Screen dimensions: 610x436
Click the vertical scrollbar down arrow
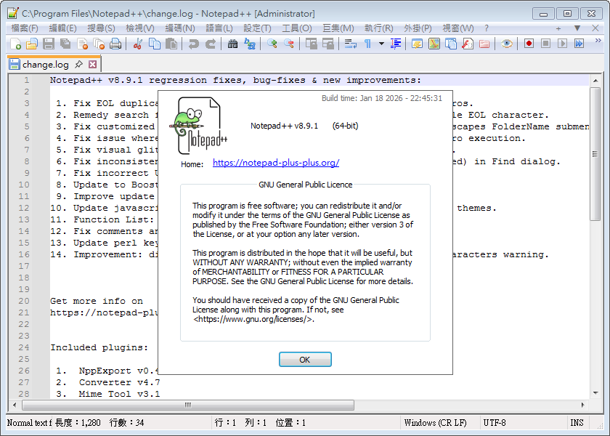[x=595, y=393]
